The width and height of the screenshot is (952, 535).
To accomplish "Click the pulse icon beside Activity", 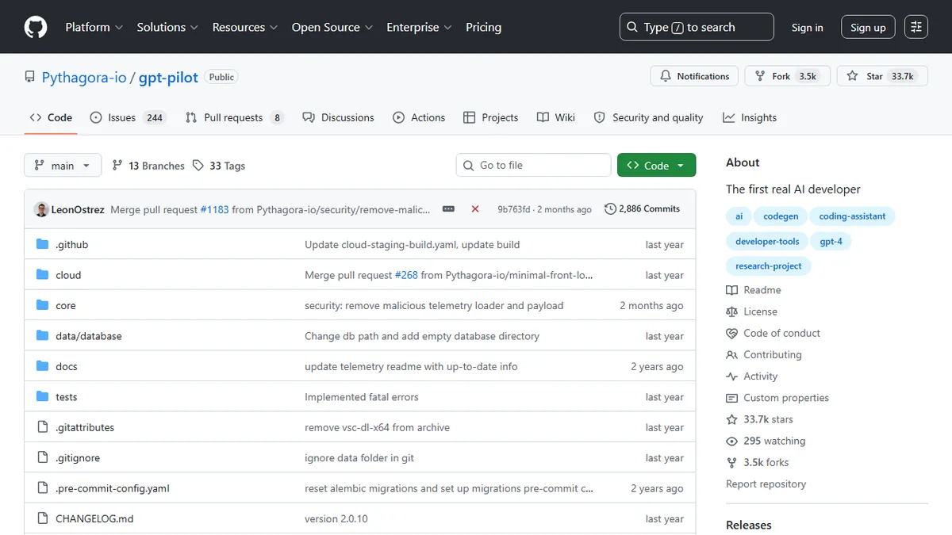I will pyautogui.click(x=731, y=376).
